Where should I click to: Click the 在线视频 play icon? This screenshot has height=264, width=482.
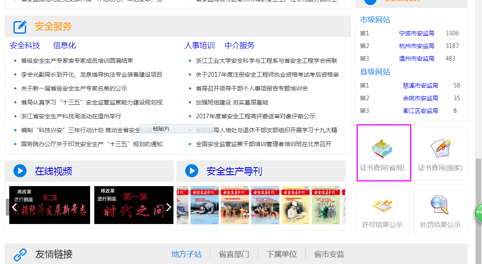coord(20,171)
